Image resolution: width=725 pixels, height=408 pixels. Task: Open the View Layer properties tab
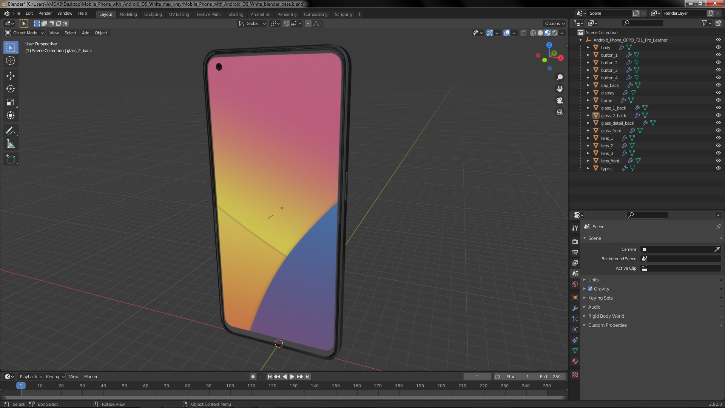coord(575,263)
